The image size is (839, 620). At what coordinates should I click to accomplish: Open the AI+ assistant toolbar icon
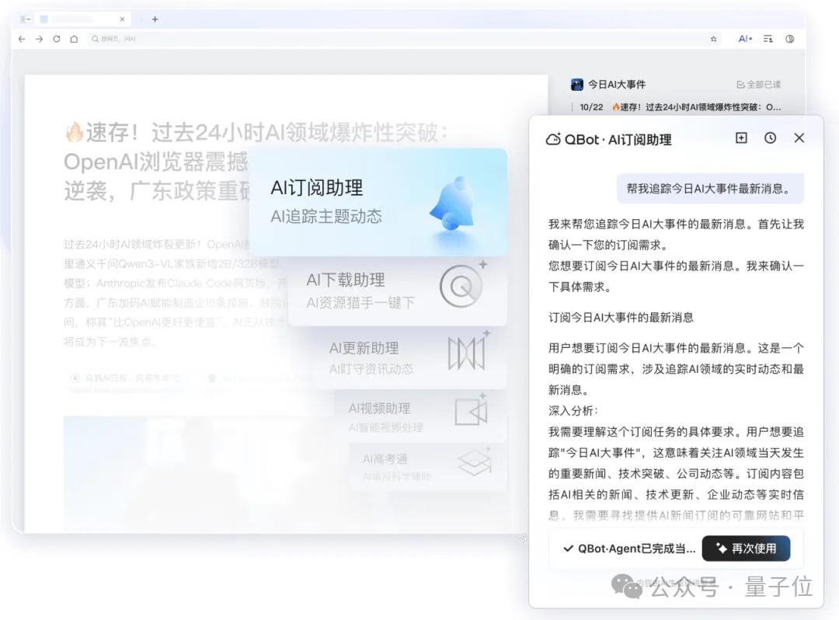(745, 39)
